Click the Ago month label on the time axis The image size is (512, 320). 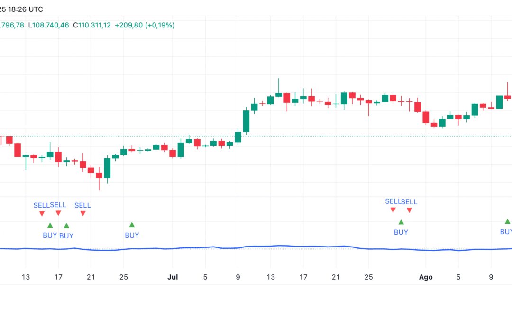pyautogui.click(x=426, y=277)
